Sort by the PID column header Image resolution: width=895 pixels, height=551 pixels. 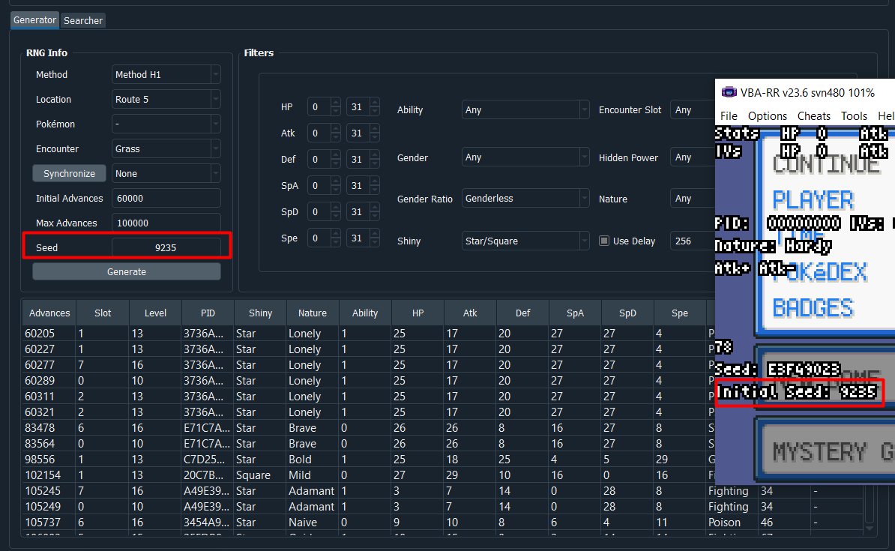point(208,313)
